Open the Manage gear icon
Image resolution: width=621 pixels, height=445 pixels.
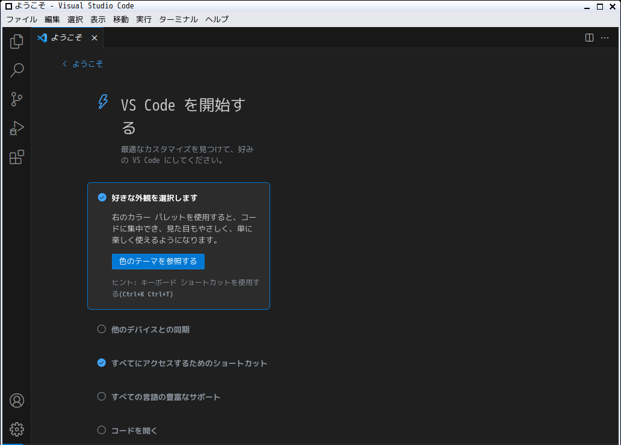(17, 429)
